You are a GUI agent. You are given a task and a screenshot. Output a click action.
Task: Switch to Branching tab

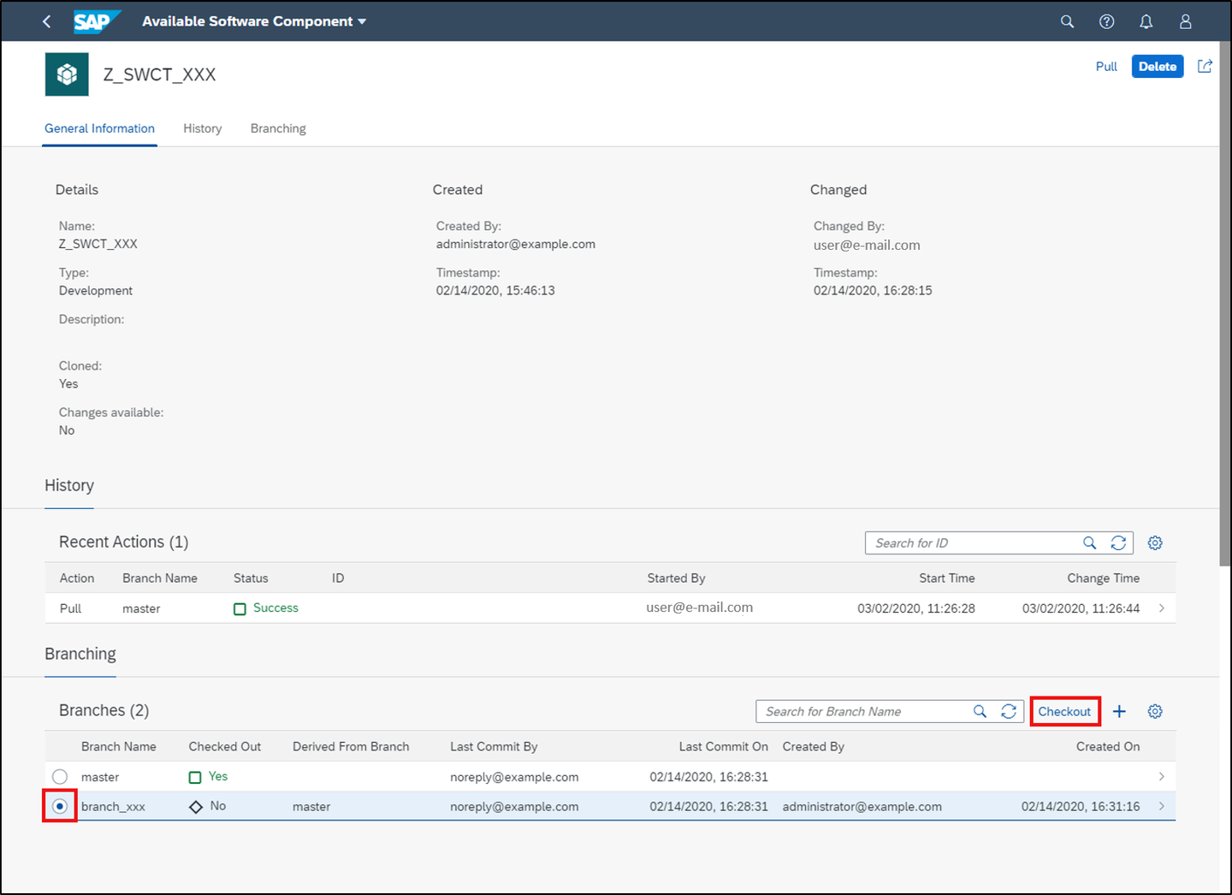(x=278, y=128)
